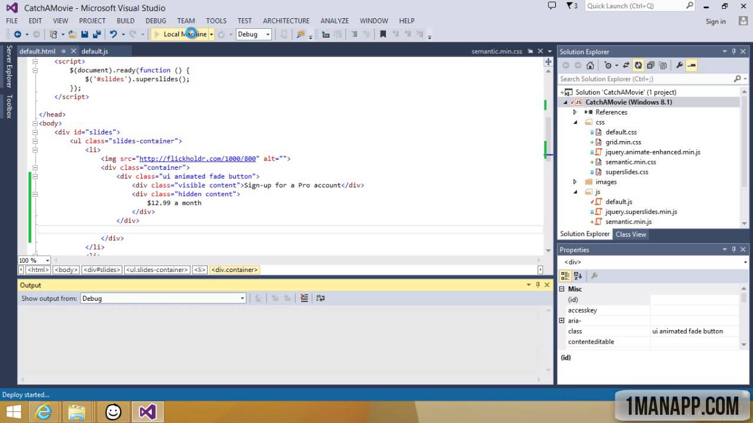Click the Solution Explorer Home icon
The height and width of the screenshot is (423, 753).
click(590, 65)
